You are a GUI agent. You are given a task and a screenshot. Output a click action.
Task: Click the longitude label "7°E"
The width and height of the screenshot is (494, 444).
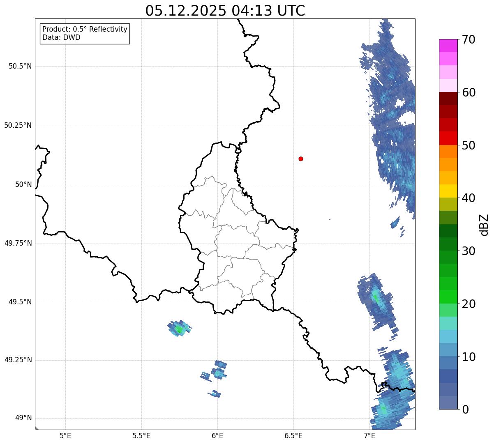coord(369,435)
